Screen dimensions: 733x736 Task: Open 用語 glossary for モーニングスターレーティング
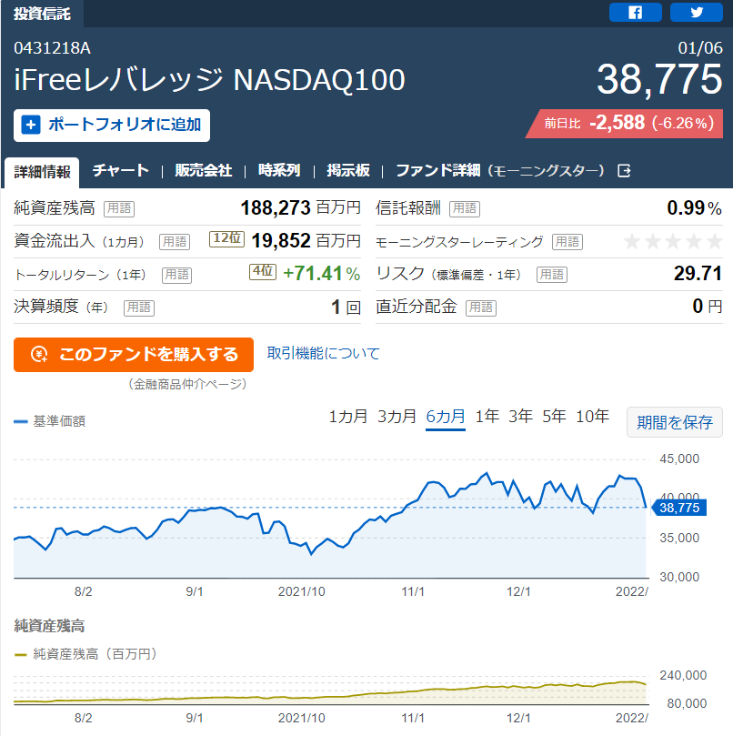click(567, 242)
